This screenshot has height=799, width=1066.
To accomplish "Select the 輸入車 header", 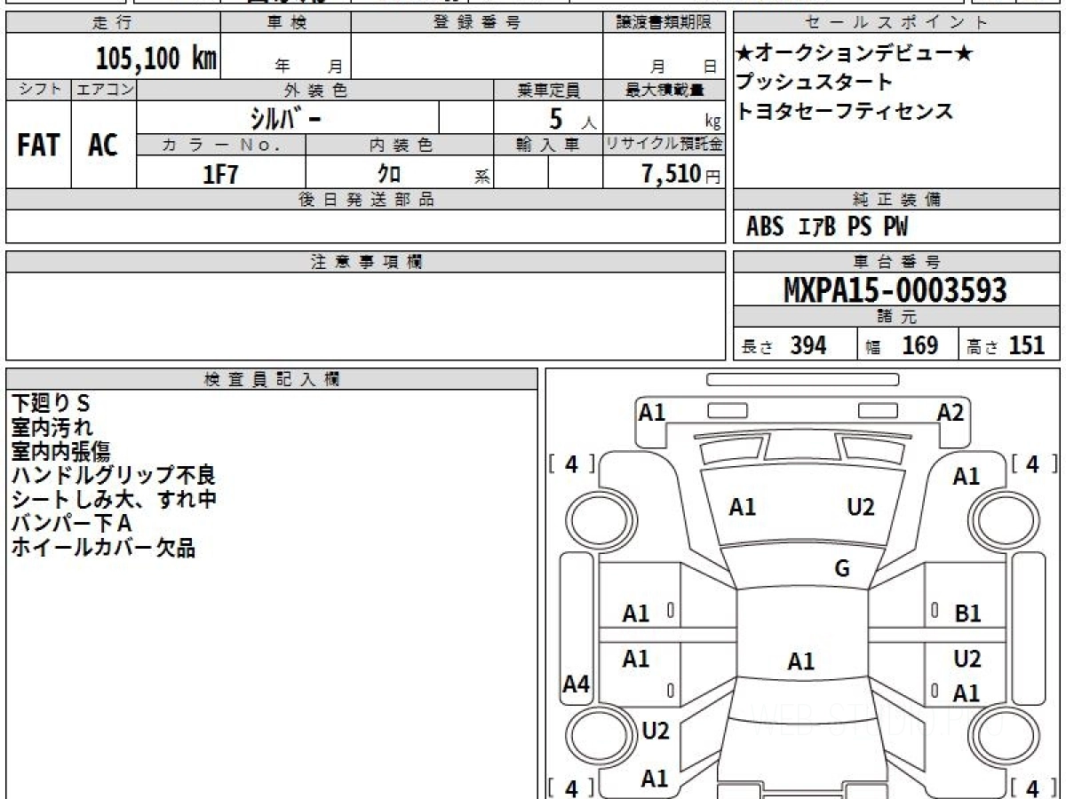I will pyautogui.click(x=548, y=145).
